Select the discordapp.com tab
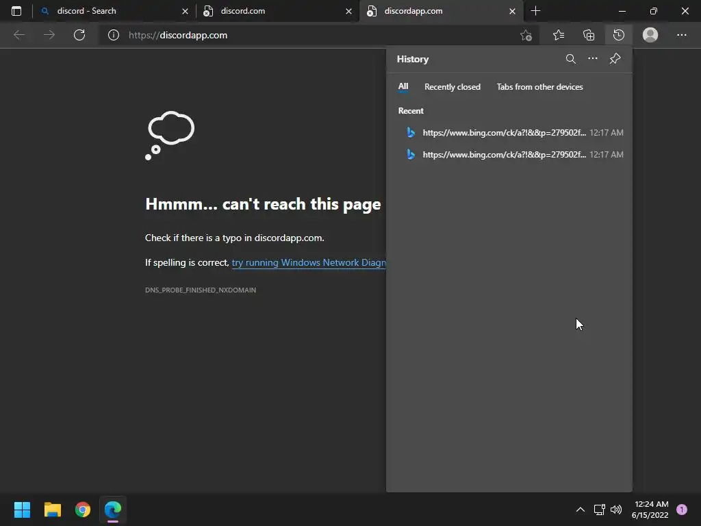This screenshot has height=526, width=701. point(441,11)
